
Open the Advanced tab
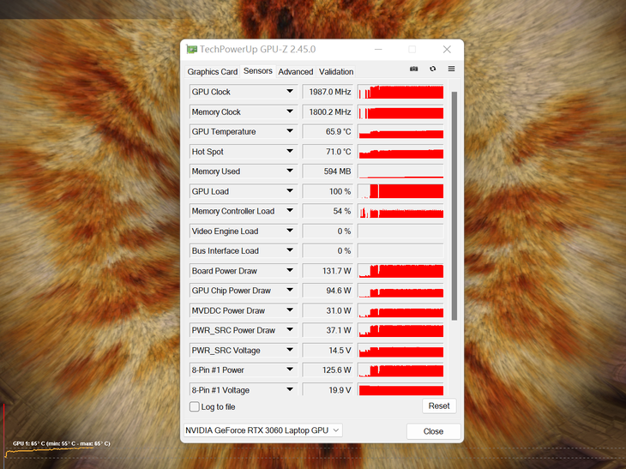coord(295,72)
